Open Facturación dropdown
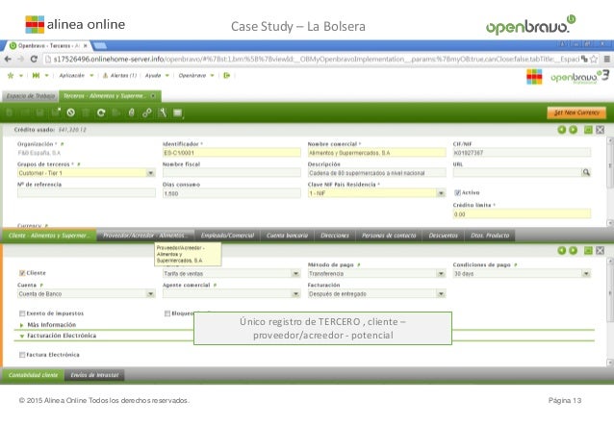The width and height of the screenshot is (614, 425). 441,294
